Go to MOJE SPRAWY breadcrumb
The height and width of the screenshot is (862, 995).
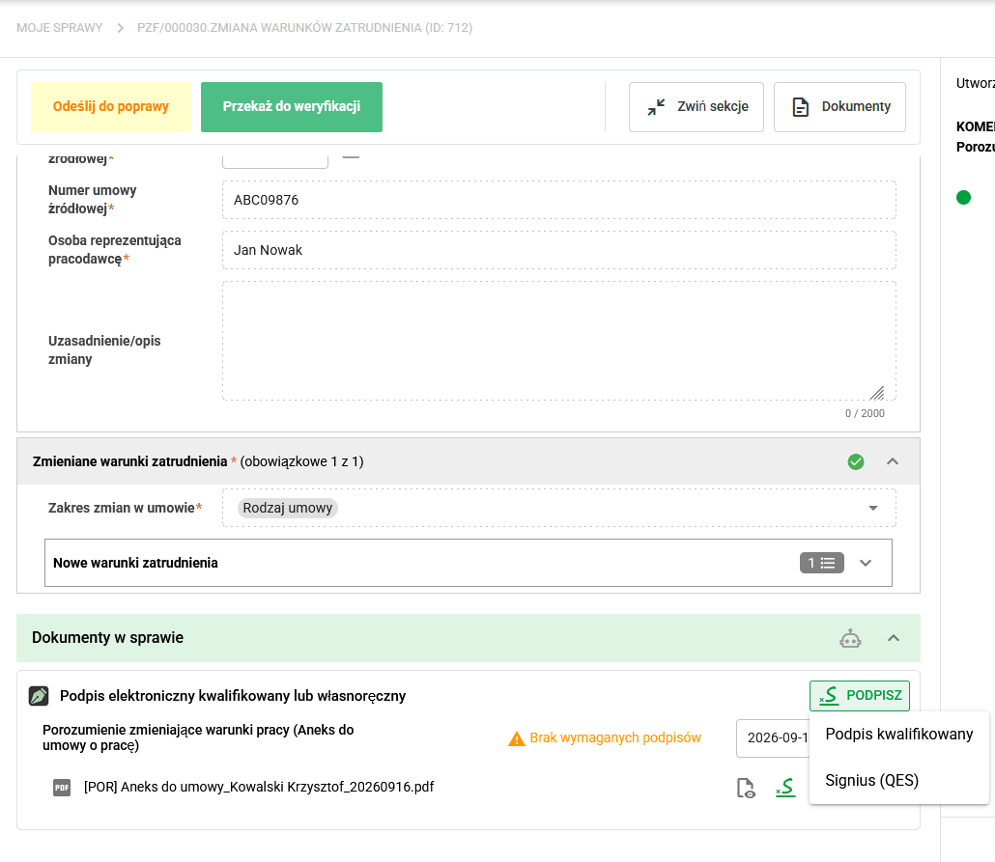click(60, 28)
